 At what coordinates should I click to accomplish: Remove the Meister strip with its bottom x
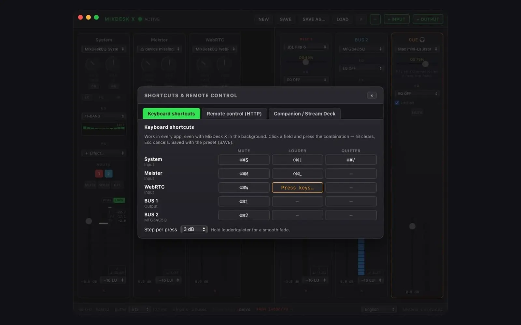(159, 291)
